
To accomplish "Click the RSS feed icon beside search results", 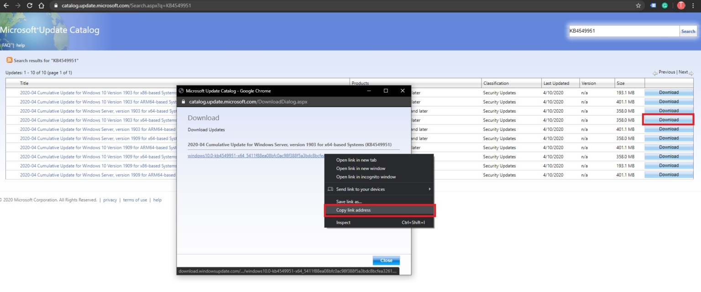I will click(9, 60).
